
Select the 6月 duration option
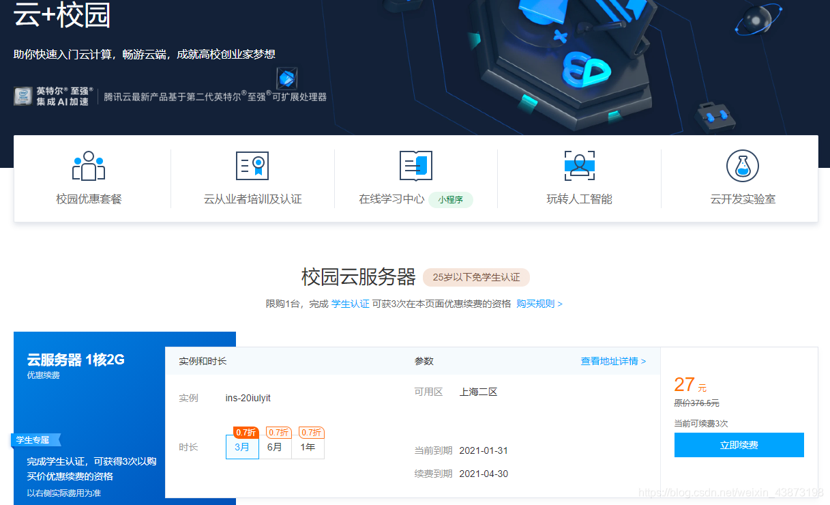275,447
